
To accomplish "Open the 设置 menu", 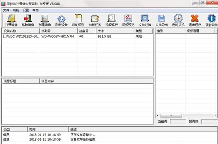I will [x=26, y=10].
